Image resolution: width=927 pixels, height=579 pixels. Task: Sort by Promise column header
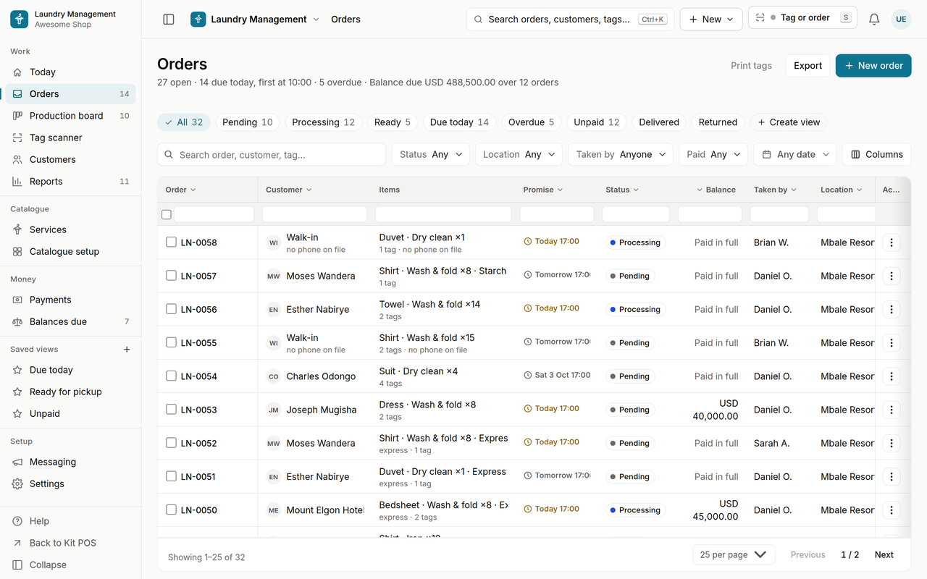coord(543,190)
